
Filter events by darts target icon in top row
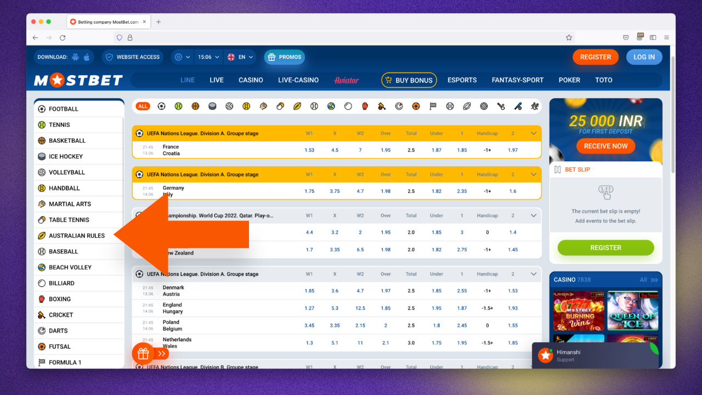click(399, 106)
